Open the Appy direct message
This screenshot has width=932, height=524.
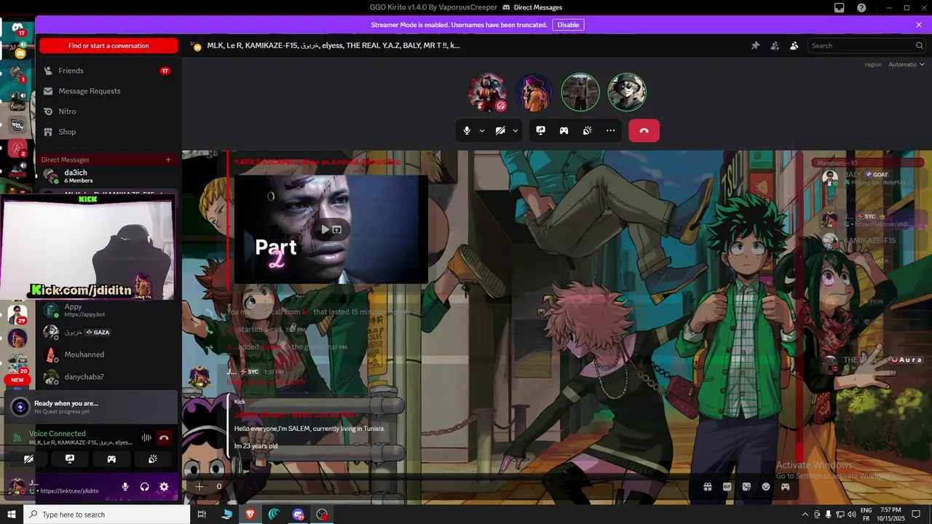coord(108,311)
